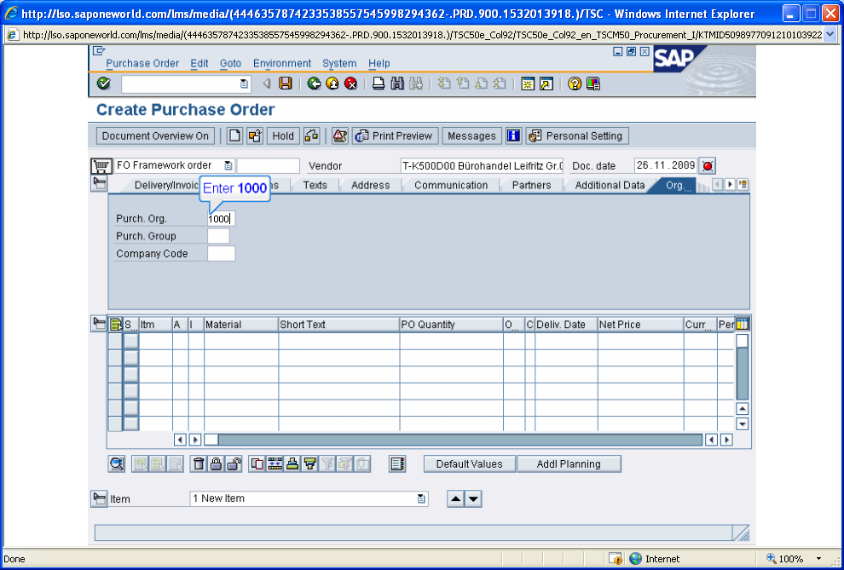The height and width of the screenshot is (570, 844).
Task: Open the browser zoom level dropdown arrow
Action: point(819,559)
